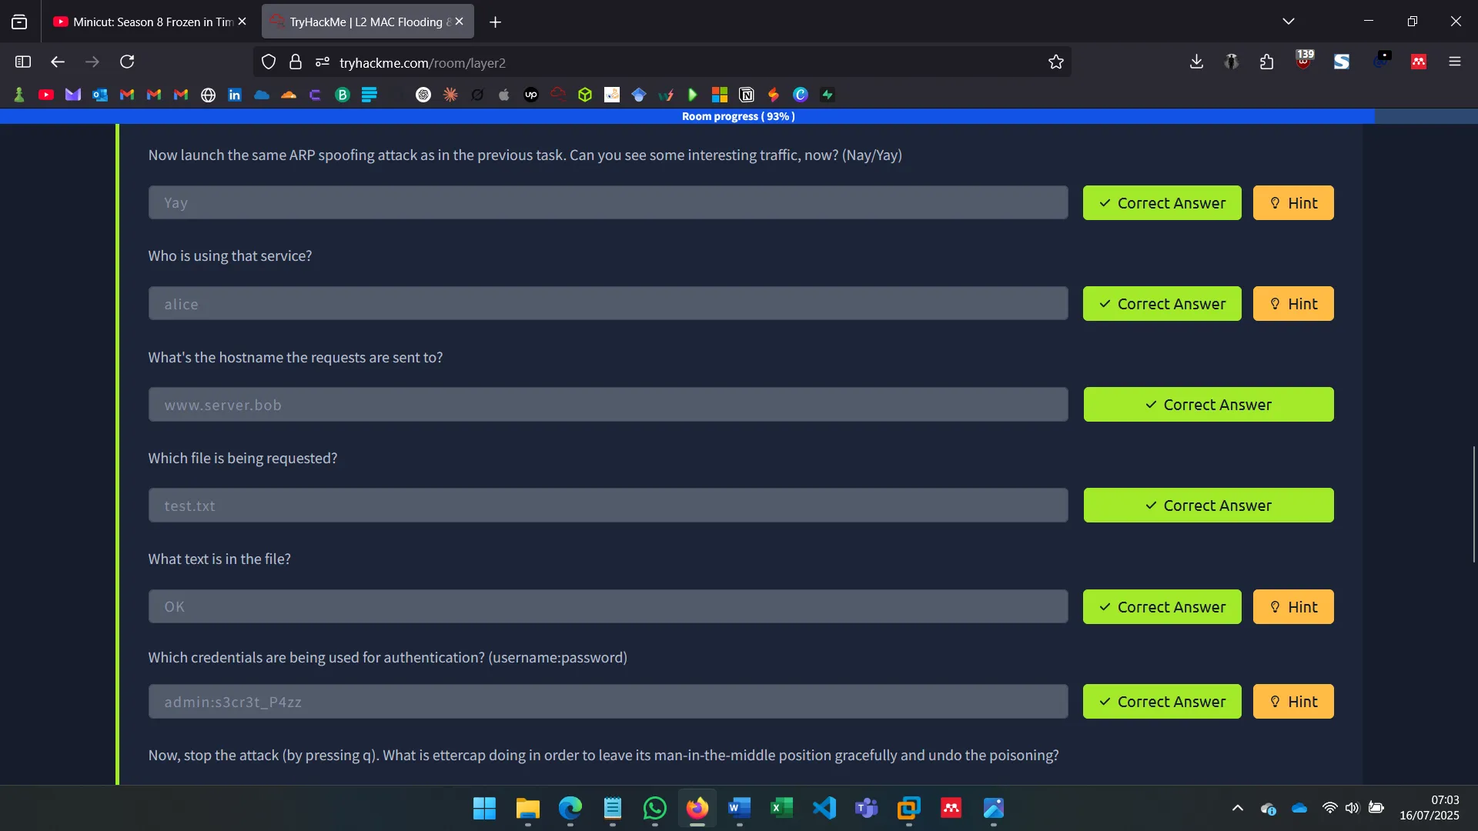Toggle the sidebar panel button
This screenshot has width=1478, height=831.
22,62
